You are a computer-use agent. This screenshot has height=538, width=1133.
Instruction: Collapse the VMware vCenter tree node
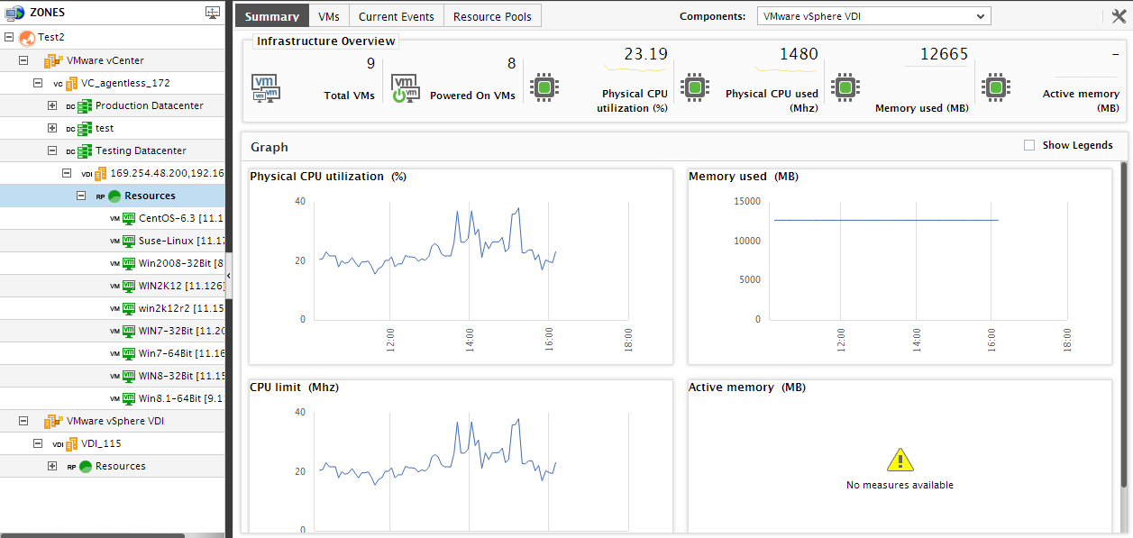point(23,60)
